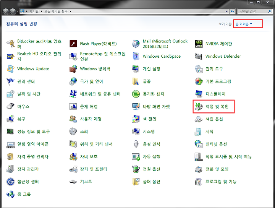The height and width of the screenshot is (208, 275).
Task: Click the refresh button beside the address bar
Action: pos(232,11)
